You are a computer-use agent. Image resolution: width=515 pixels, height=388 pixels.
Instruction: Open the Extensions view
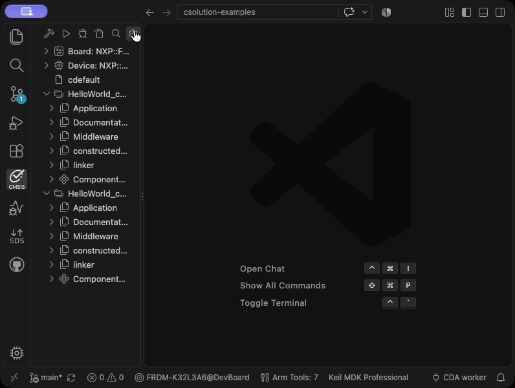coord(16,151)
